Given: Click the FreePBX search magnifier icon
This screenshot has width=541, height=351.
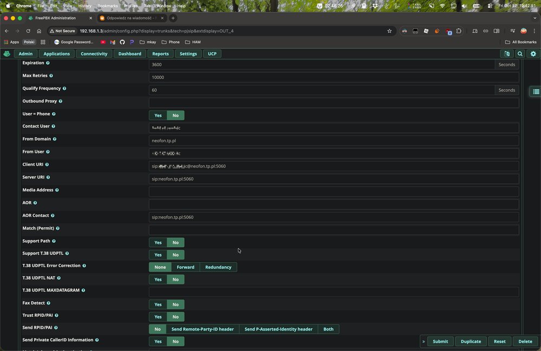Looking at the screenshot, I should point(520,54).
